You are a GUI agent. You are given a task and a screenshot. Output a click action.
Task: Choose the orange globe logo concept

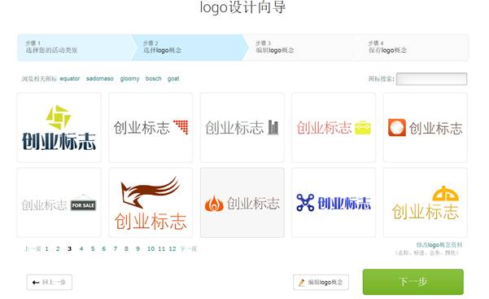coord(425,127)
